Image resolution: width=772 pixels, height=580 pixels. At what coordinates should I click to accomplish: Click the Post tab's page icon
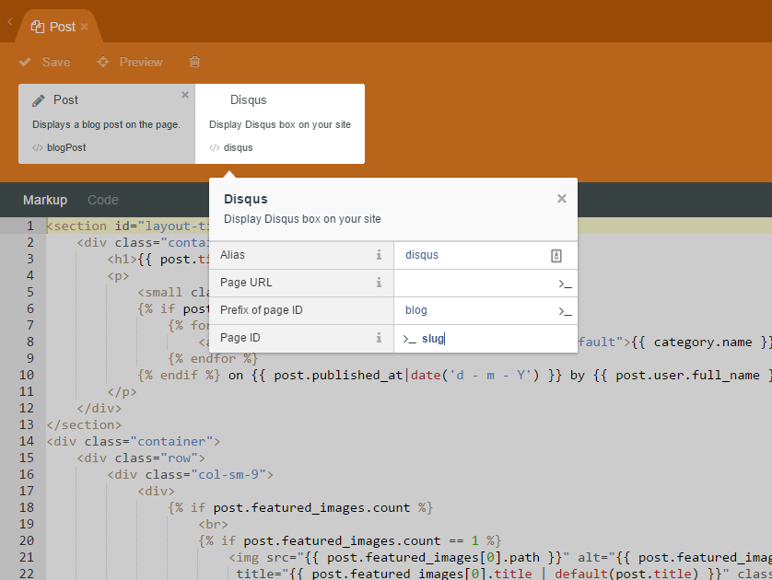pyautogui.click(x=38, y=27)
